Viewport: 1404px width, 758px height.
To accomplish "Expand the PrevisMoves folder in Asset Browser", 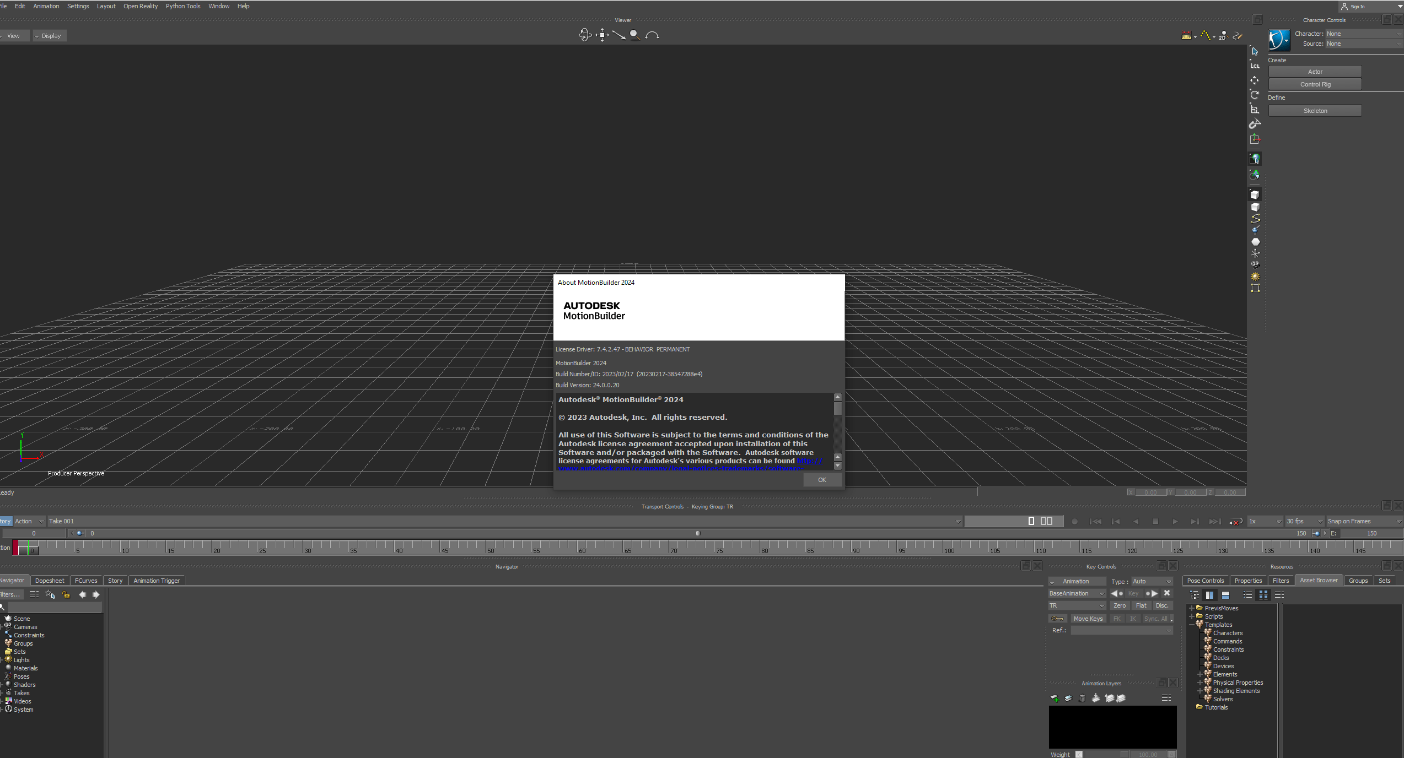I will tap(1191, 608).
